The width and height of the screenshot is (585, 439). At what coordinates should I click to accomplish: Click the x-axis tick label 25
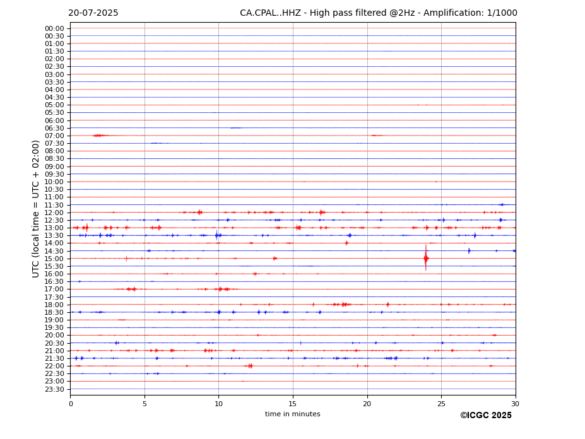pos(441,404)
